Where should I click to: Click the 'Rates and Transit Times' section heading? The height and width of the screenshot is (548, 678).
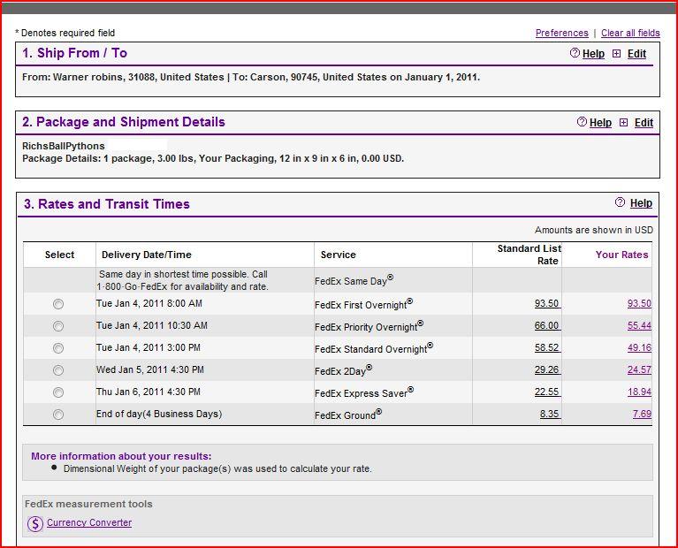pos(107,203)
